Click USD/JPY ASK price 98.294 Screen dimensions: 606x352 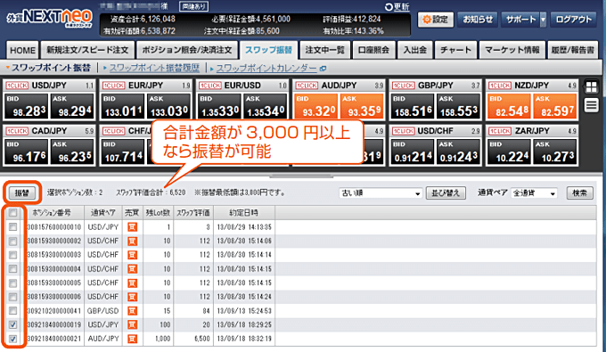(x=73, y=106)
